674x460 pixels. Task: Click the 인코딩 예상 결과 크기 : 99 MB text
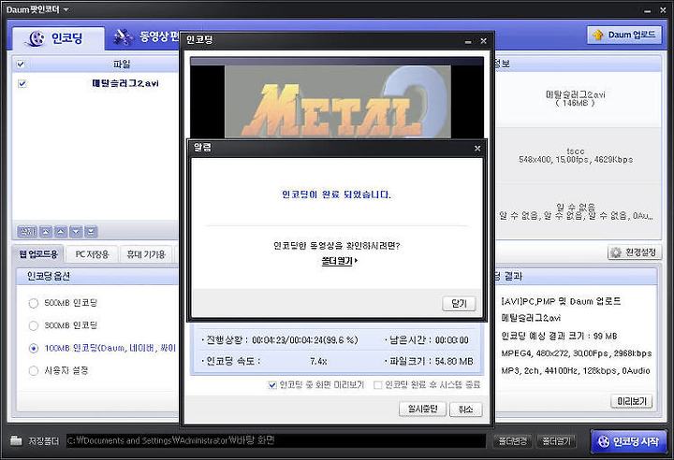pyautogui.click(x=559, y=336)
